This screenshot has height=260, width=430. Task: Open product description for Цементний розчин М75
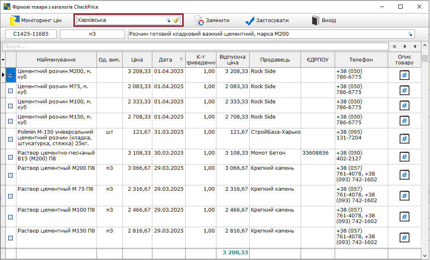point(404,90)
